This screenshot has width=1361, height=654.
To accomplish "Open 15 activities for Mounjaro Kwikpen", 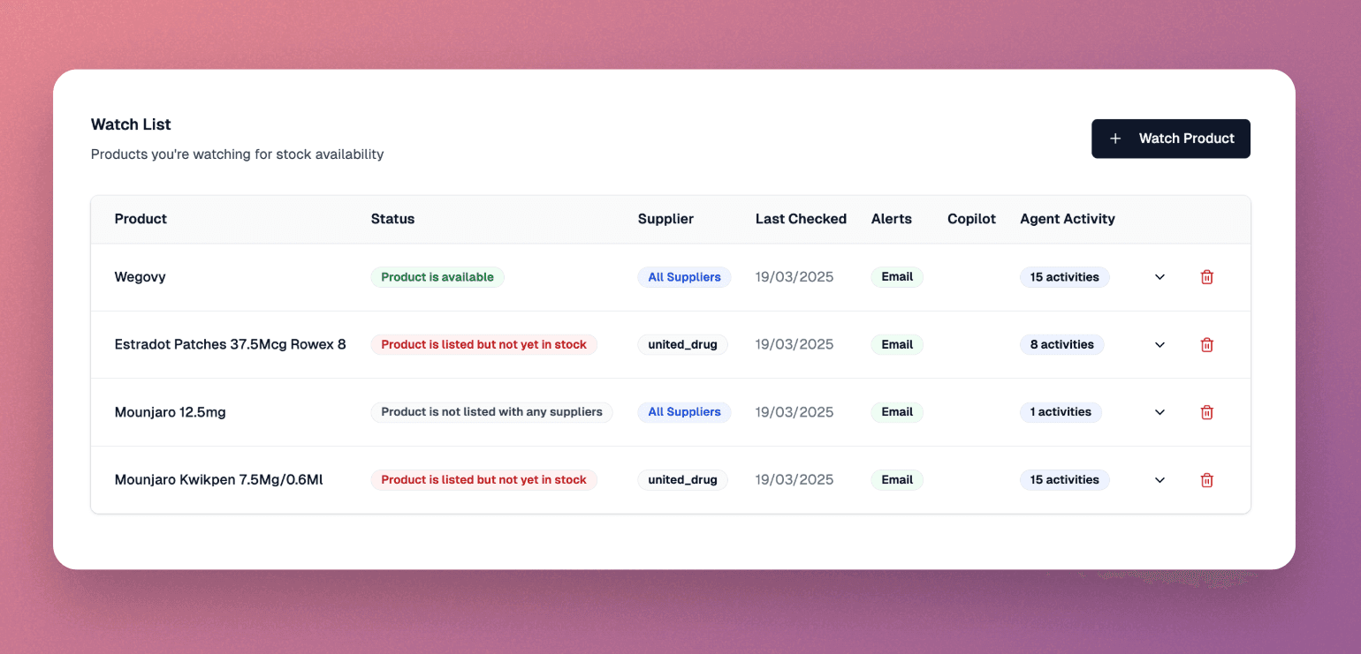I will click(1065, 480).
